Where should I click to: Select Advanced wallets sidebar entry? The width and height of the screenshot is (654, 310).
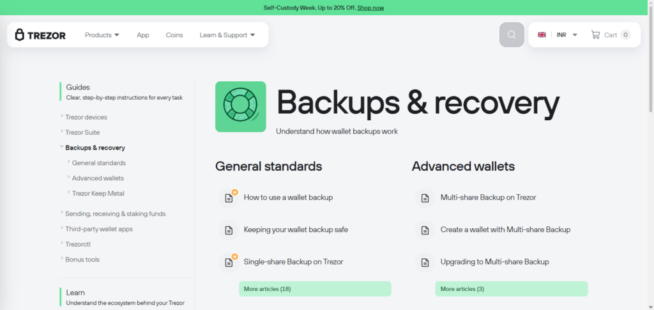point(98,178)
